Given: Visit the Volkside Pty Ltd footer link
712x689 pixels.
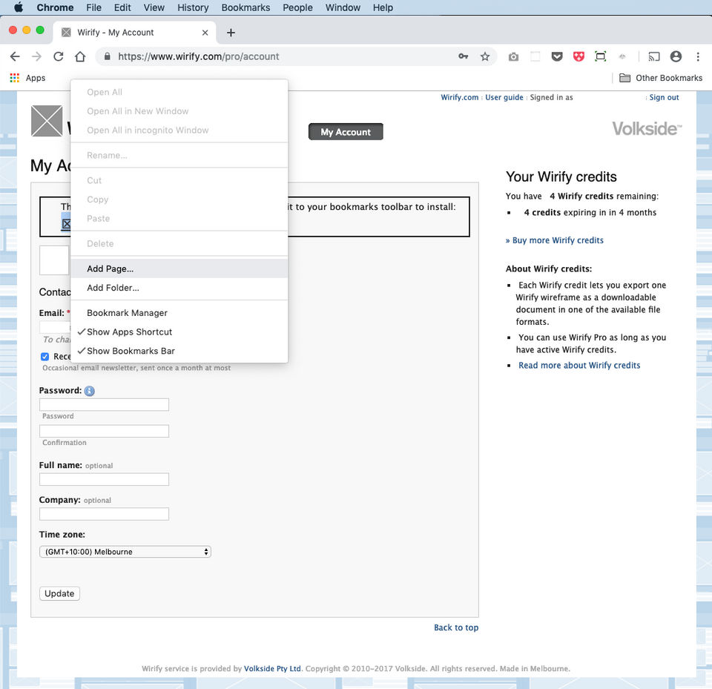Looking at the screenshot, I should tap(272, 668).
